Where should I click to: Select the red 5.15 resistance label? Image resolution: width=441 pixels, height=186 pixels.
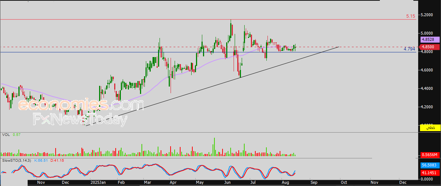pyautogui.click(x=410, y=16)
